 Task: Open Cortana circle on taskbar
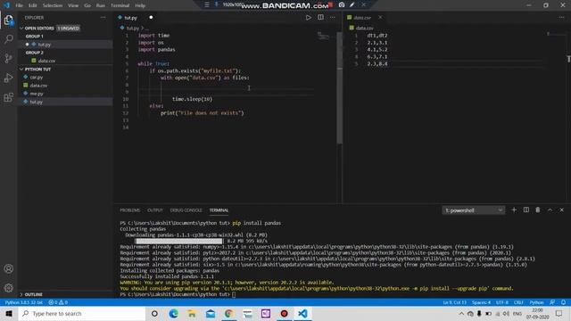point(154,313)
